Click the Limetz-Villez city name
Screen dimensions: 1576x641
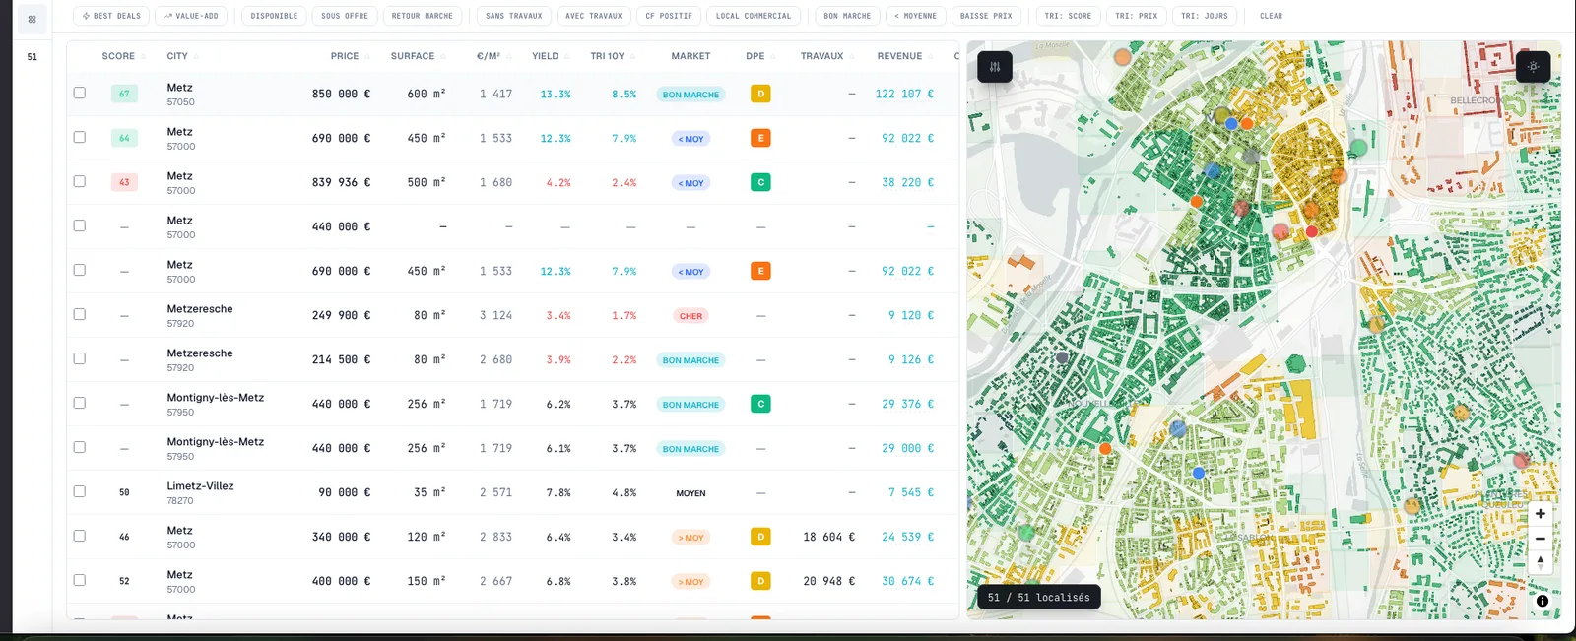200,485
